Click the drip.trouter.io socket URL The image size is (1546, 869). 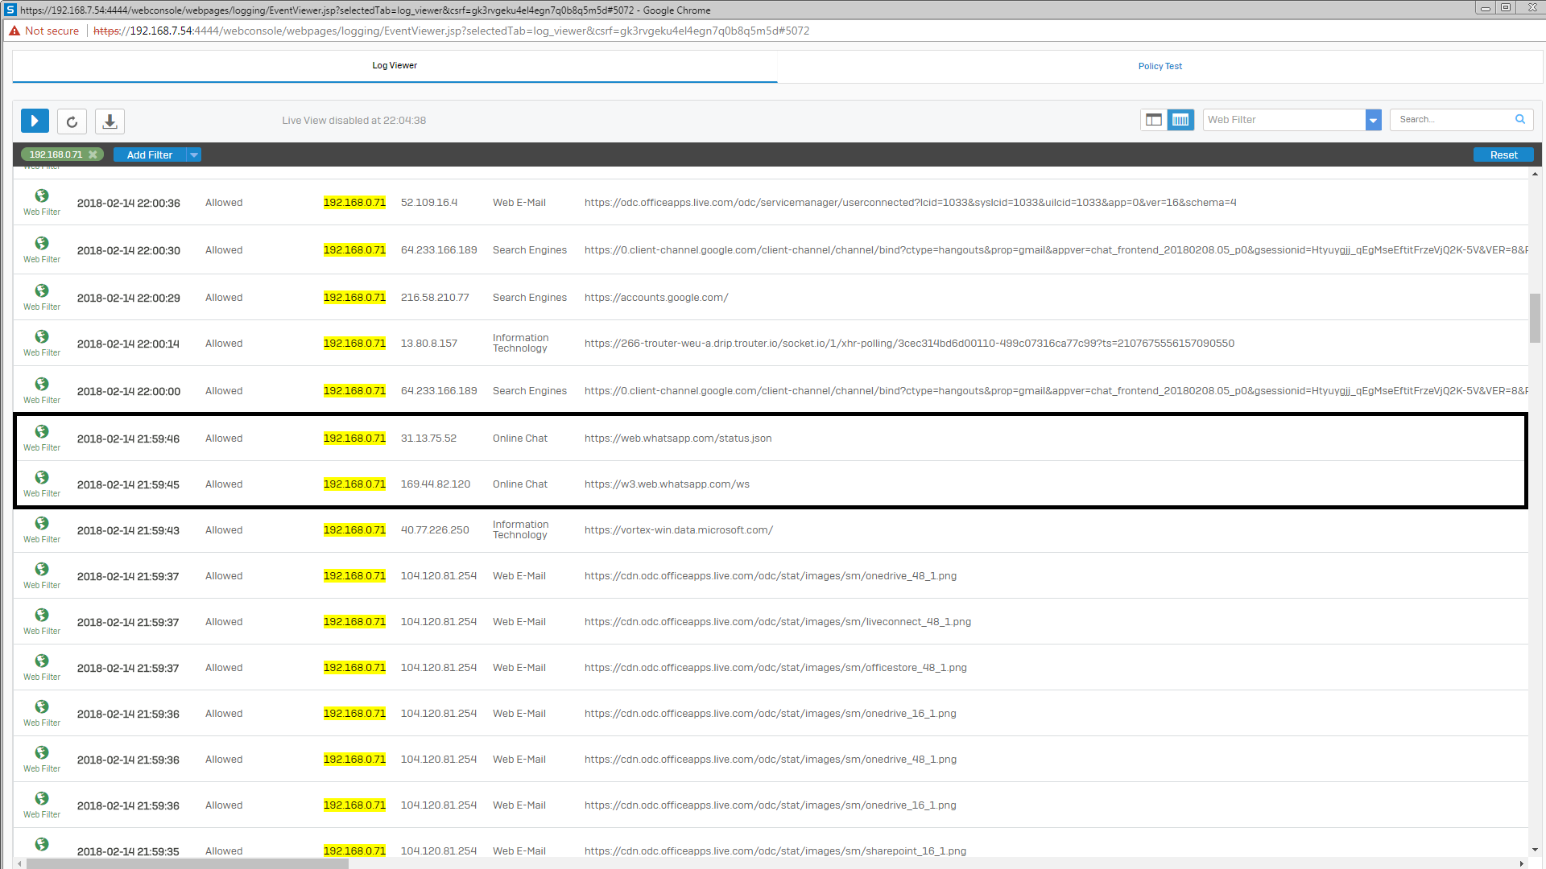[x=909, y=344]
